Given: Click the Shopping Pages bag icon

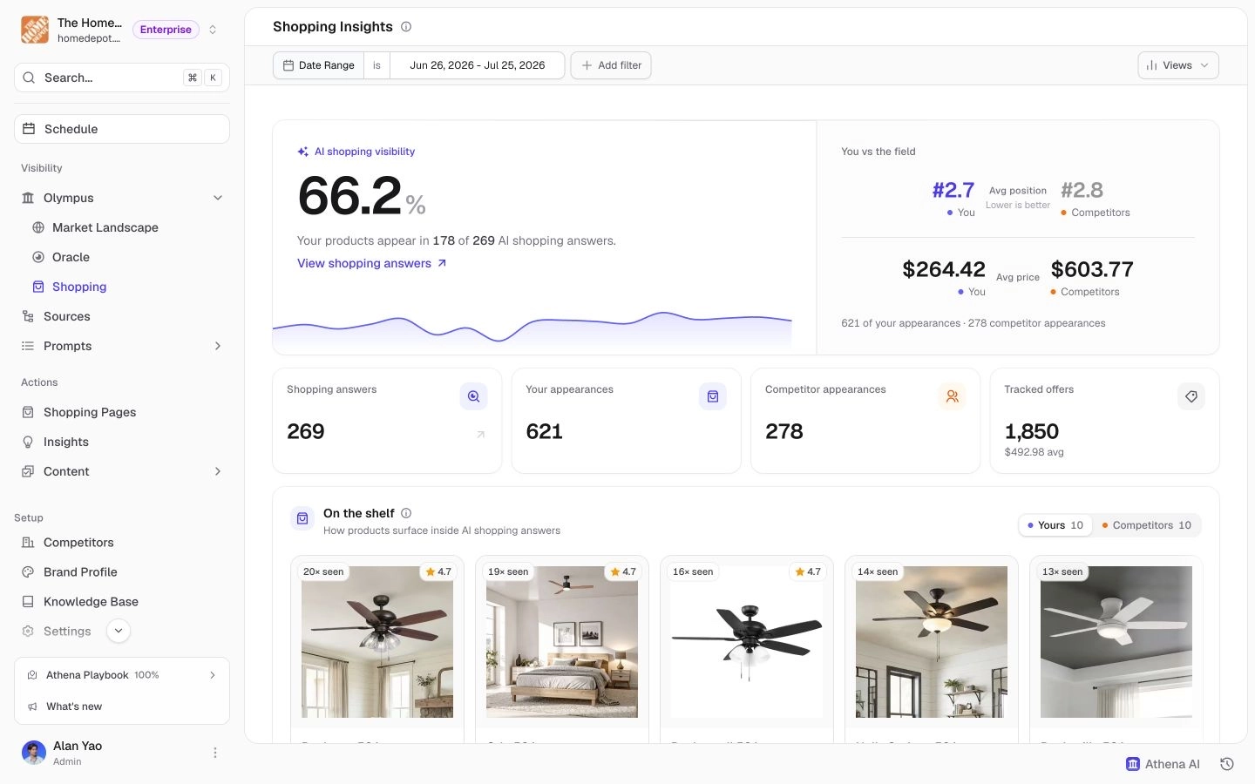Looking at the screenshot, I should pos(28,412).
